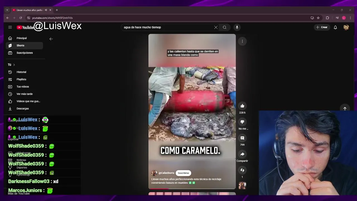Go back with the arrow beside the sidebar
357x201 pixels.
tap(51, 39)
